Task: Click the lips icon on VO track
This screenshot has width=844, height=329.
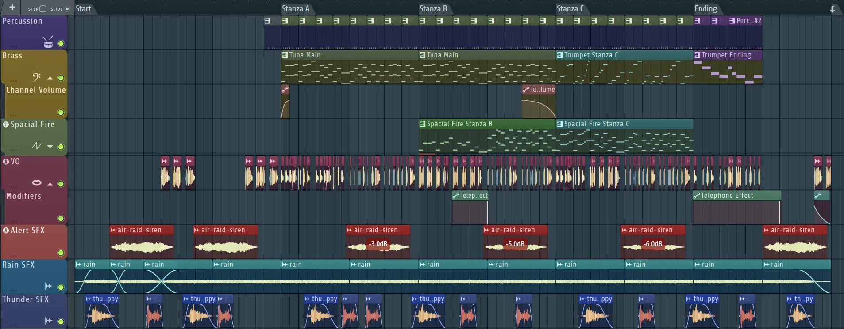Action: [37, 183]
